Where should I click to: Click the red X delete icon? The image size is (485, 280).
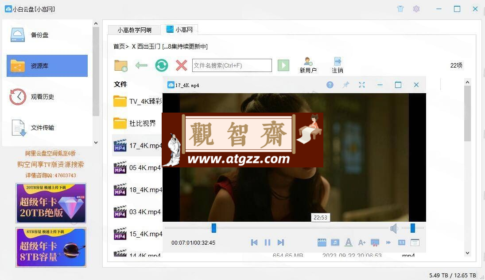(x=181, y=65)
